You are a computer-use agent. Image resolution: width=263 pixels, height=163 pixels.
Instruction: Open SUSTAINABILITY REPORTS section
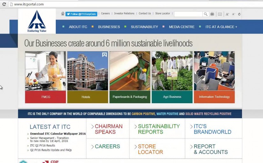point(159,129)
